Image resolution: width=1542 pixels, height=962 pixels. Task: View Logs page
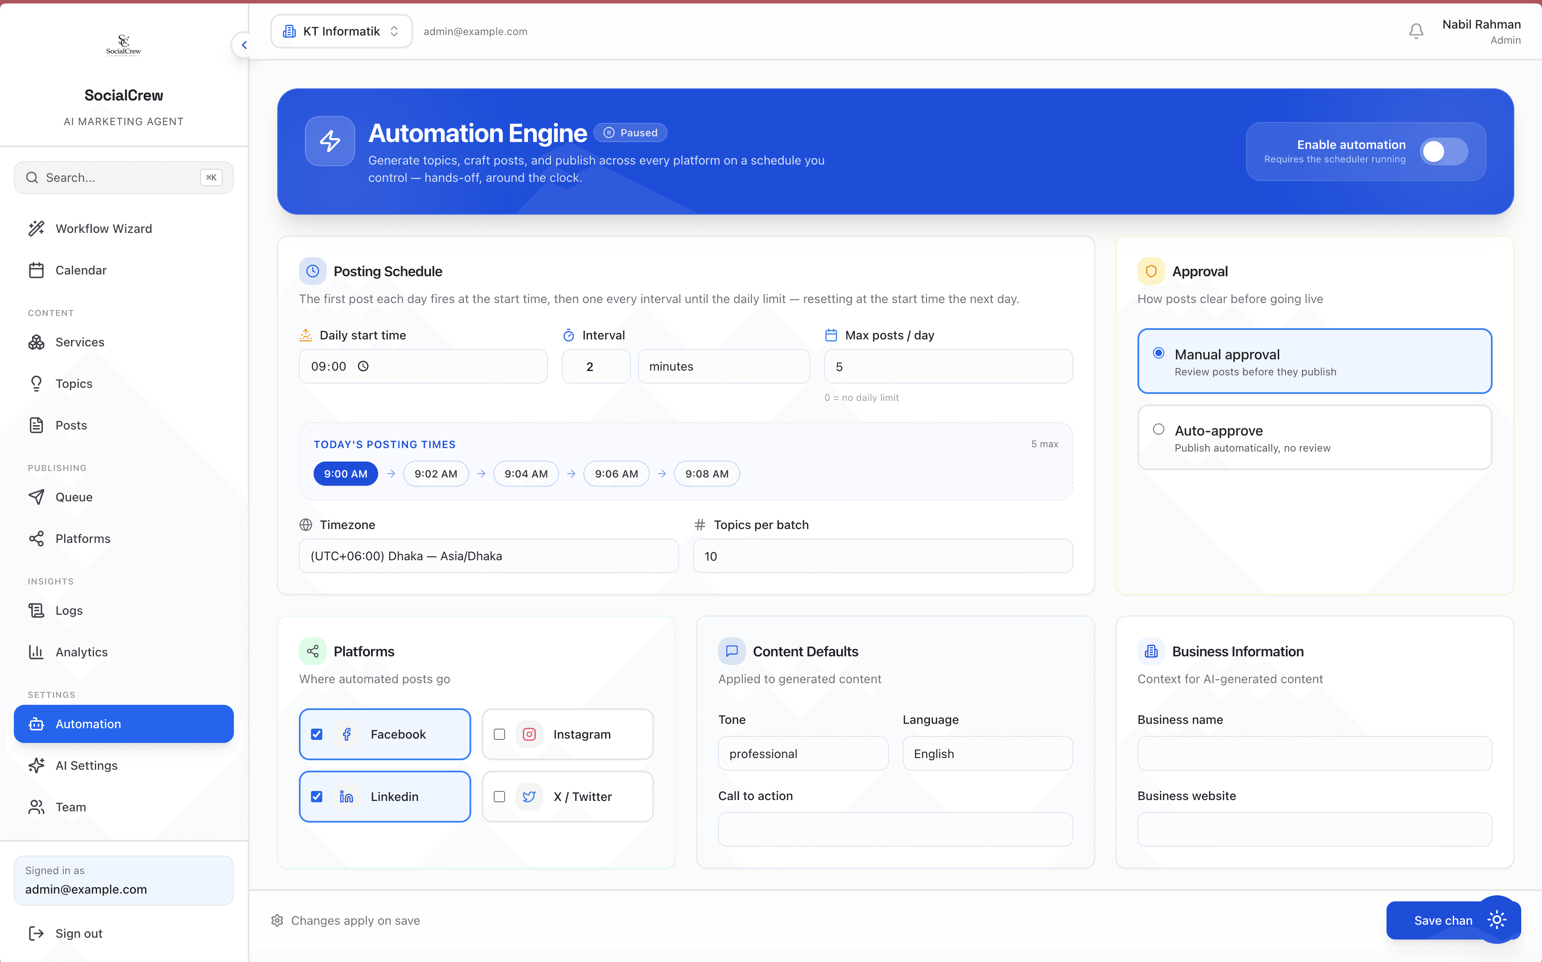click(123, 611)
